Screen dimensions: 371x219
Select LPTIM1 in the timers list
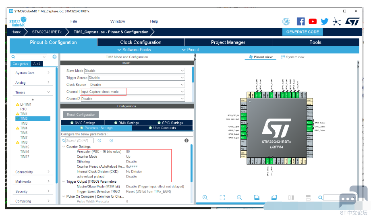point(26,104)
